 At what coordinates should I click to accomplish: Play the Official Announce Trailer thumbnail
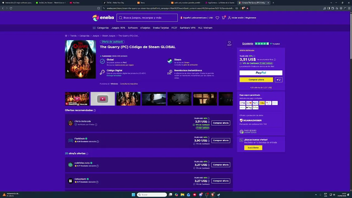77,99
